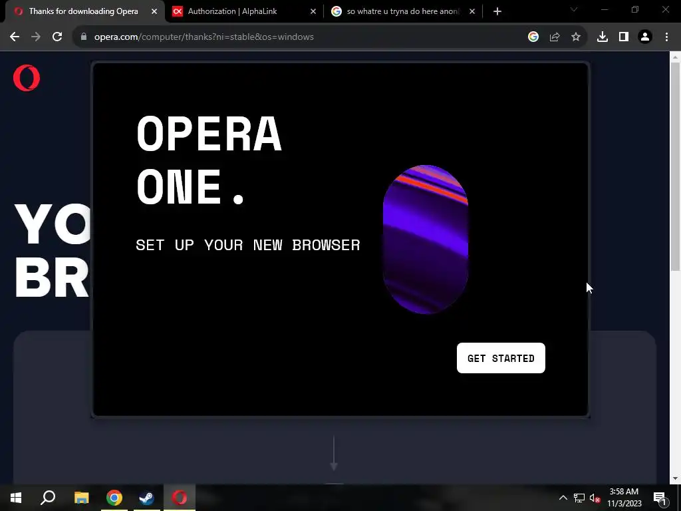Open the Windows notification center
This screenshot has width=681, height=511.
tap(660, 498)
